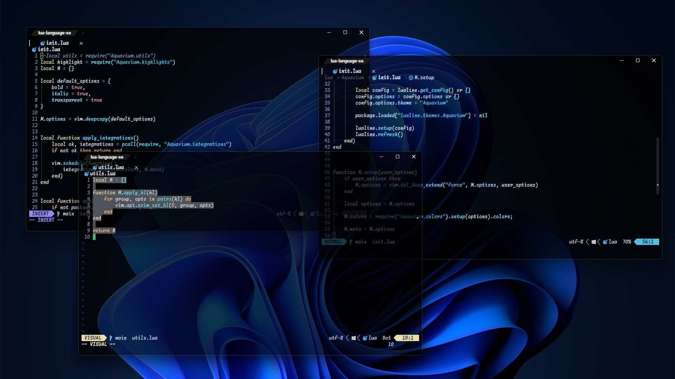The image size is (675, 379).
Task: Click the 'local config = lualine.get_config() or {}' line
Action: [413, 90]
